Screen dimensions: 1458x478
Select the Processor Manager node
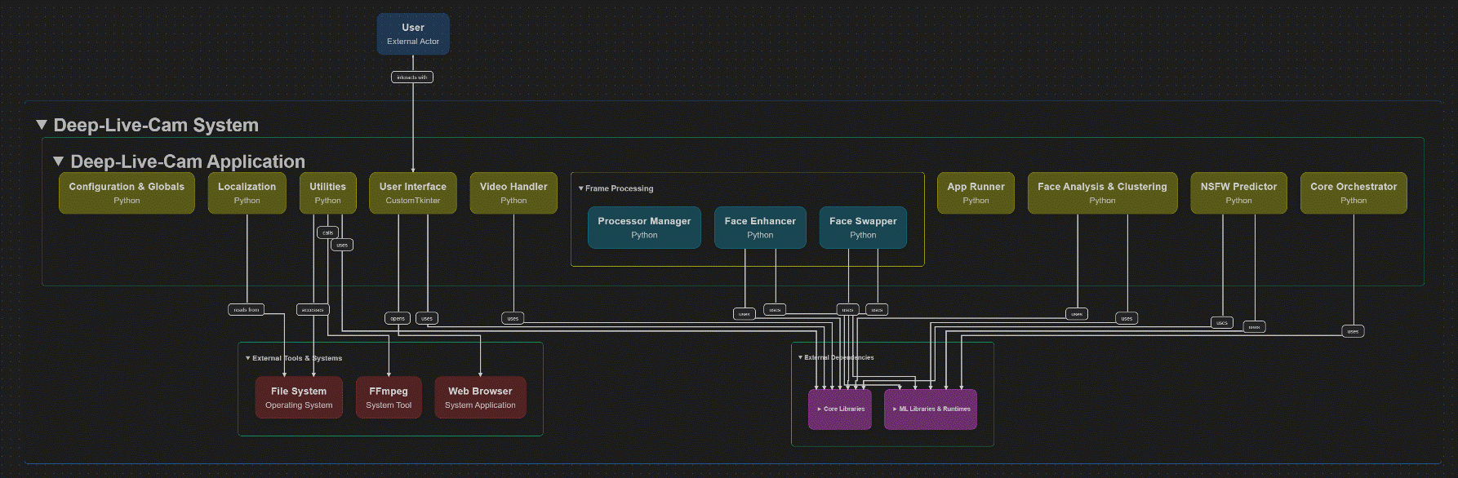coord(644,227)
